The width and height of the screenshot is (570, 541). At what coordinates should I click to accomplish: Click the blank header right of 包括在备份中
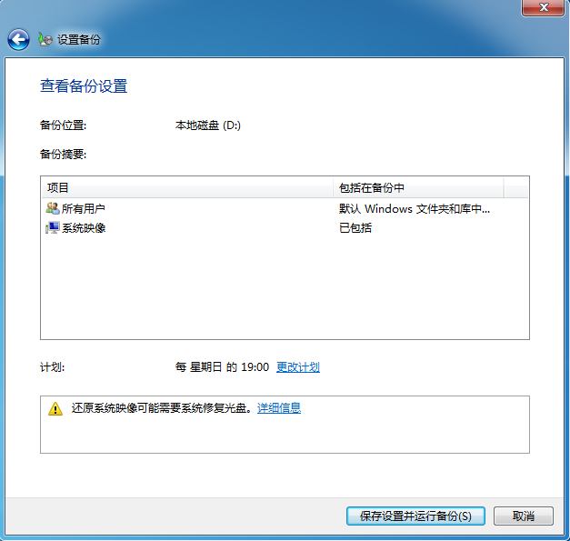[515, 187]
